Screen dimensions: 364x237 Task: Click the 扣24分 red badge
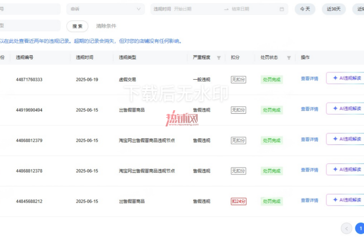click(238, 201)
